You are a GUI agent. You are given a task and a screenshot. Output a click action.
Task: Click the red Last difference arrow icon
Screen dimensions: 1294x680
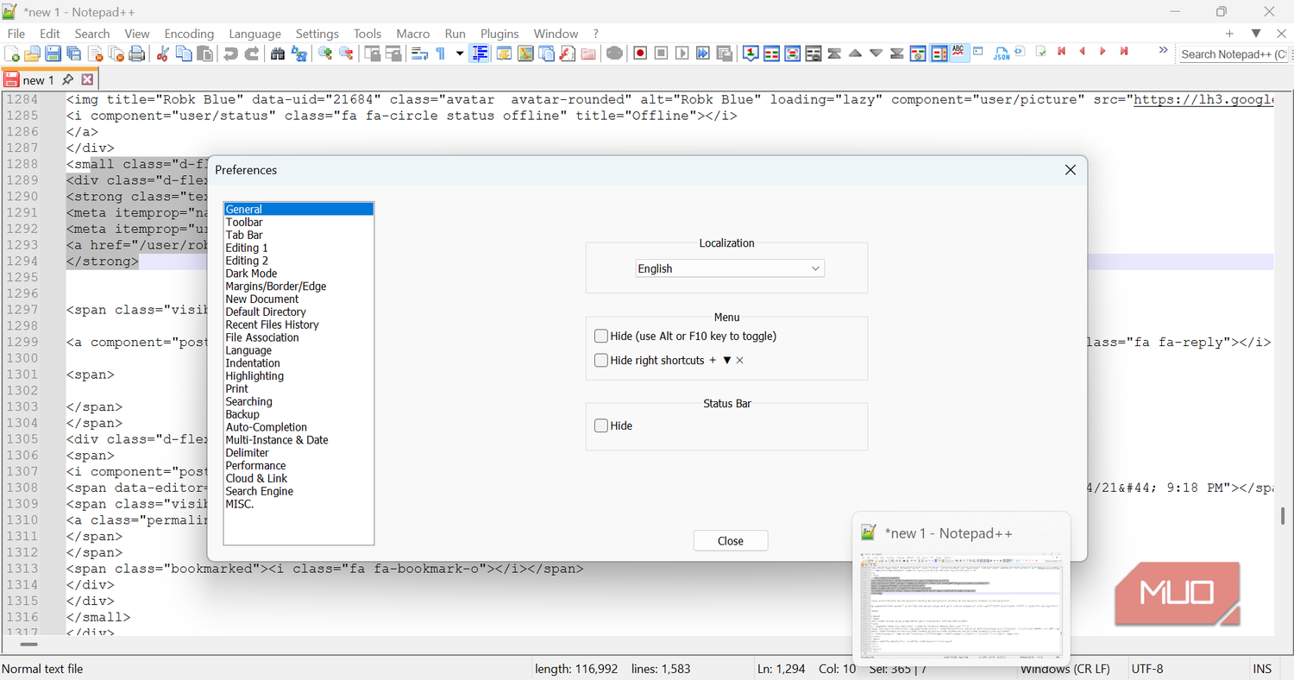[1124, 52]
